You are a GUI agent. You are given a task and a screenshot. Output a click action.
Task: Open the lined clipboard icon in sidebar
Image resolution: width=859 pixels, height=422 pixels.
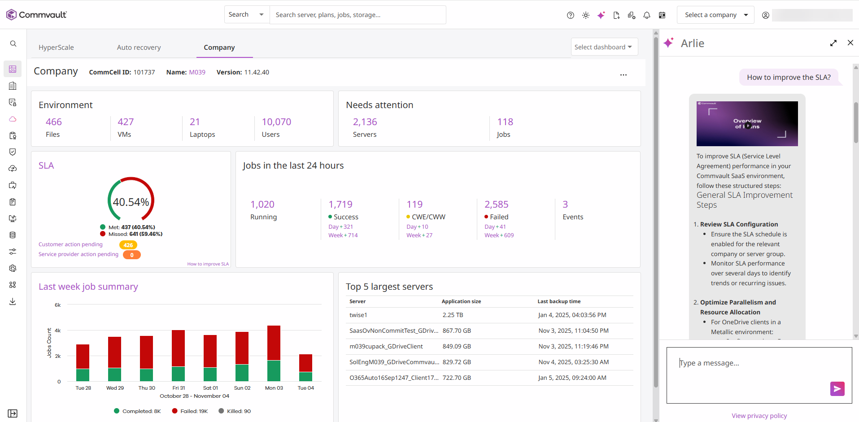[13, 202]
